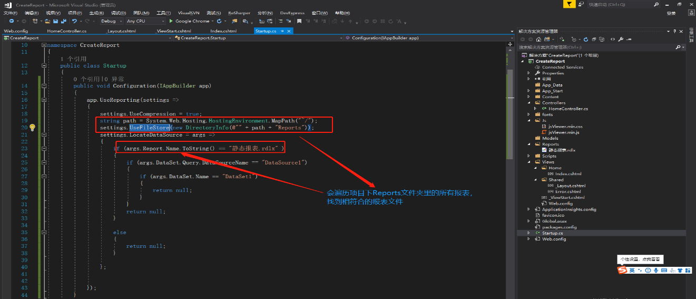696x299 pixels.
Task: Expand the Properties node
Action: 529,73
